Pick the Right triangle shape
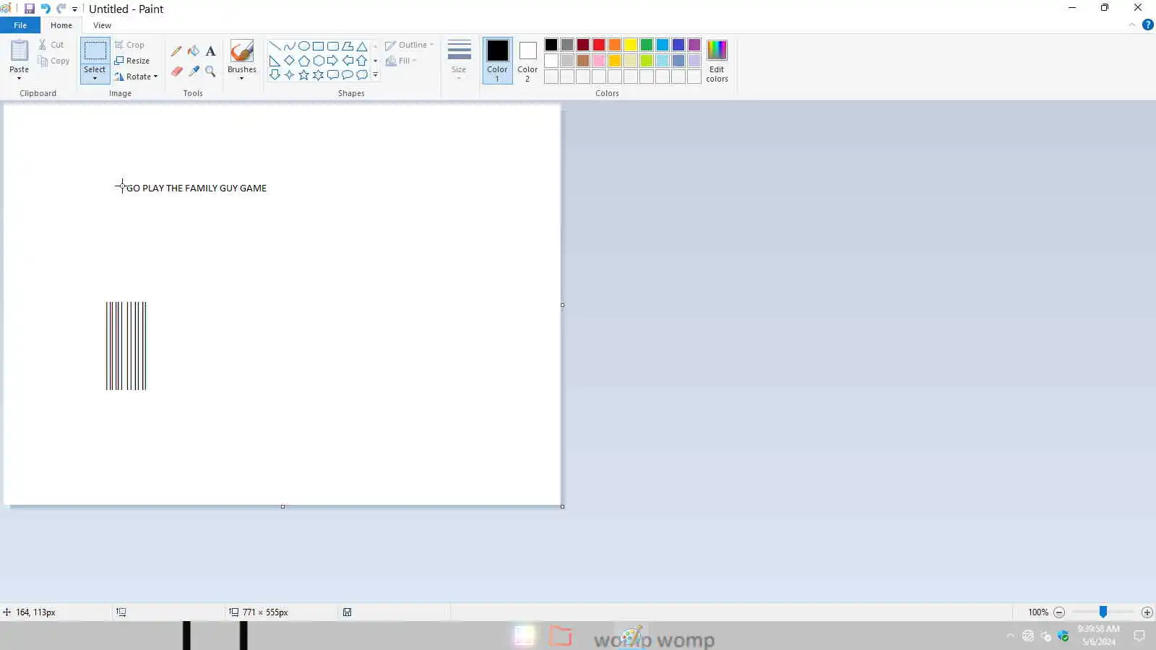The image size is (1156, 650). [275, 61]
